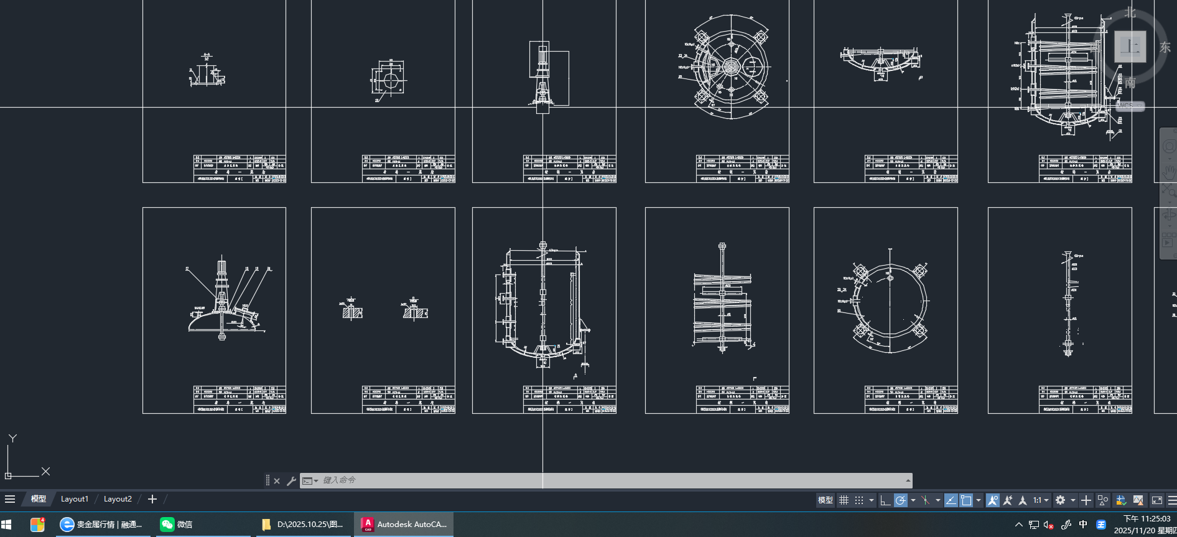Click graphics performance warning icon
The image size is (1177, 537).
pyautogui.click(x=1138, y=500)
